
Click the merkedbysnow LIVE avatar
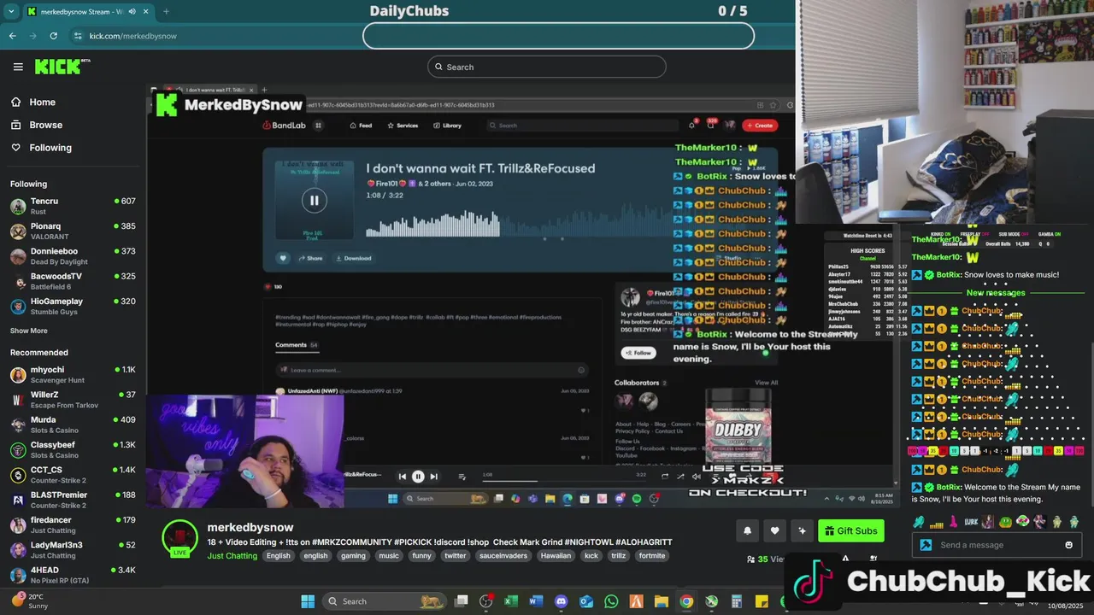pos(179,537)
